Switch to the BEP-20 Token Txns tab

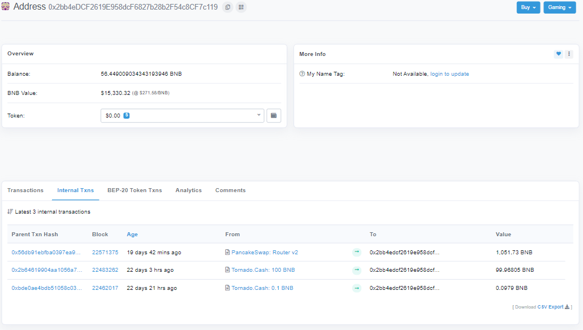coord(135,190)
